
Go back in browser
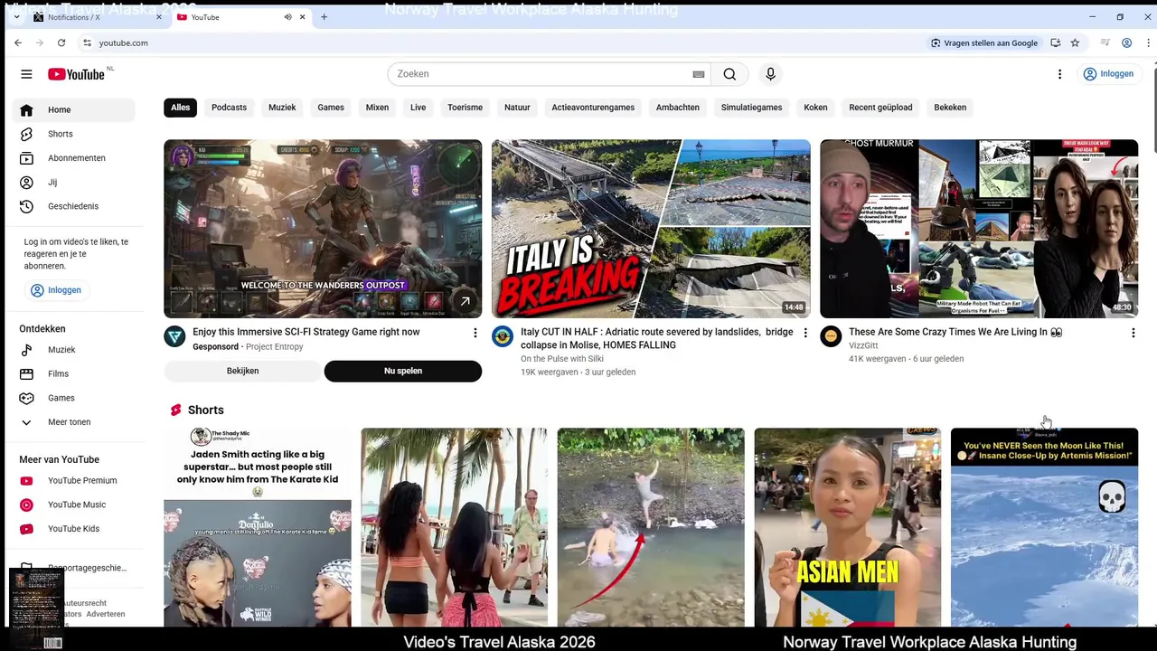pyautogui.click(x=18, y=42)
